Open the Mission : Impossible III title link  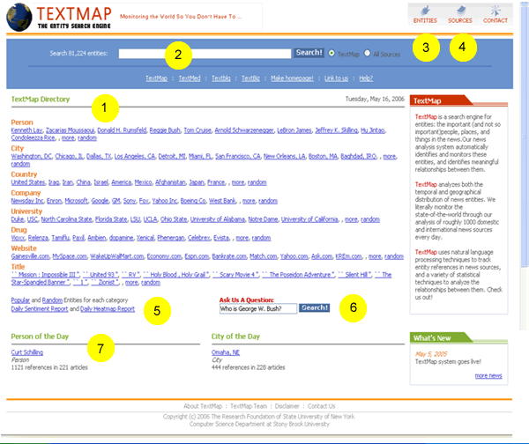coord(46,275)
